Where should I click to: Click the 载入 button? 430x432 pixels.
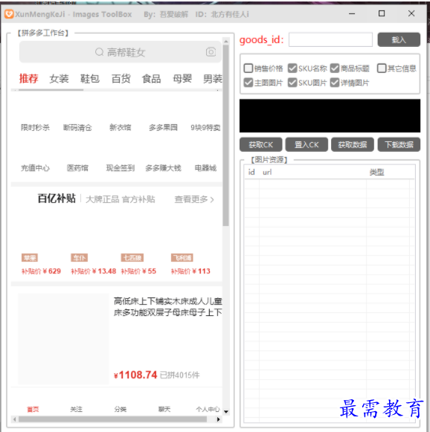click(x=399, y=39)
